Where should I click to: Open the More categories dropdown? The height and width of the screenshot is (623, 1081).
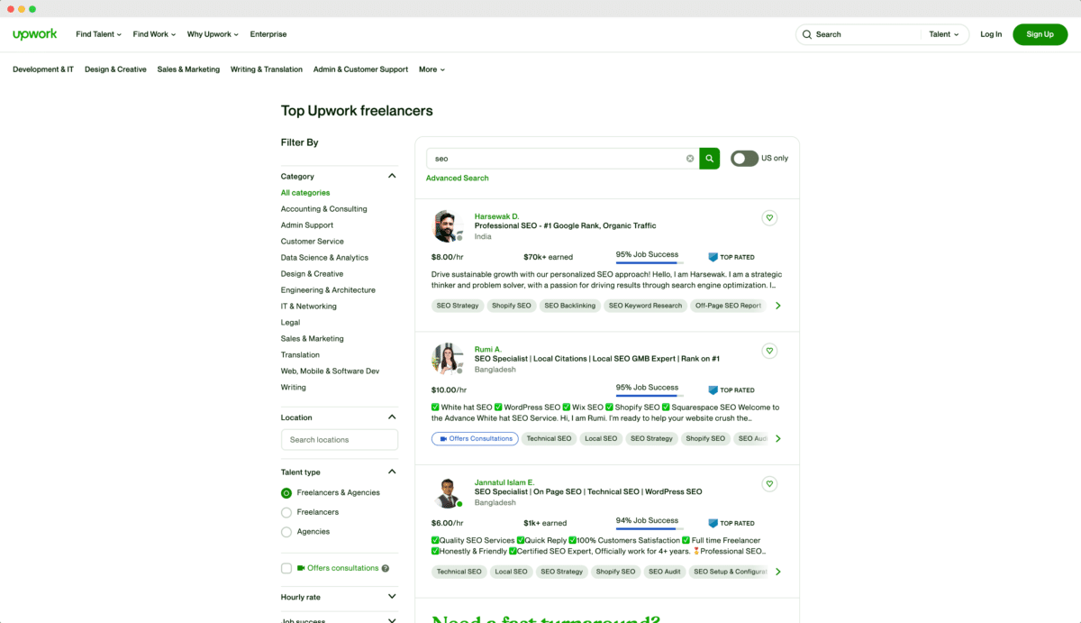pyautogui.click(x=431, y=69)
